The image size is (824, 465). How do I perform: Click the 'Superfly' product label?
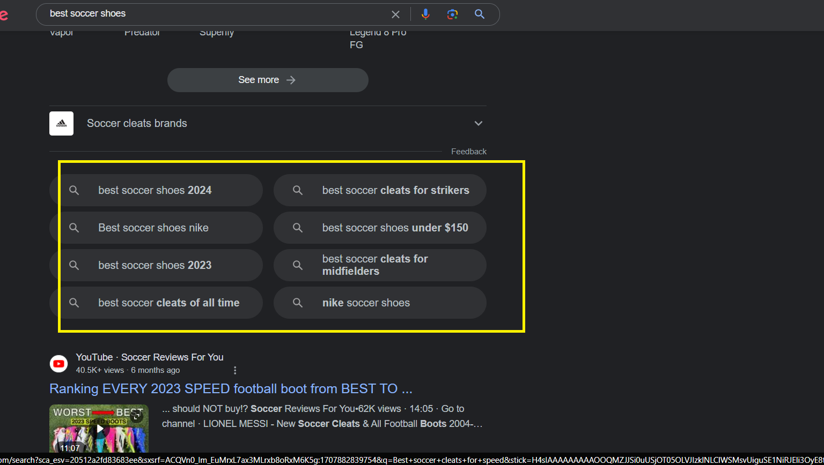pyautogui.click(x=217, y=33)
